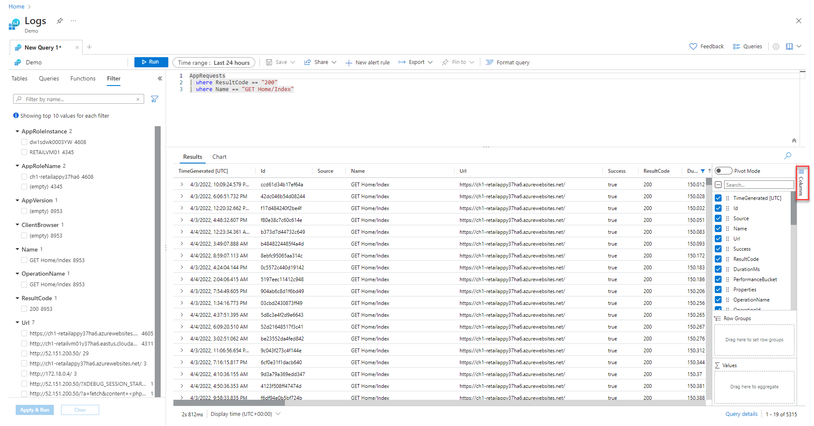This screenshot has height=426, width=814.
Task: Collapse the left pane with double chevron
Action: [160, 78]
